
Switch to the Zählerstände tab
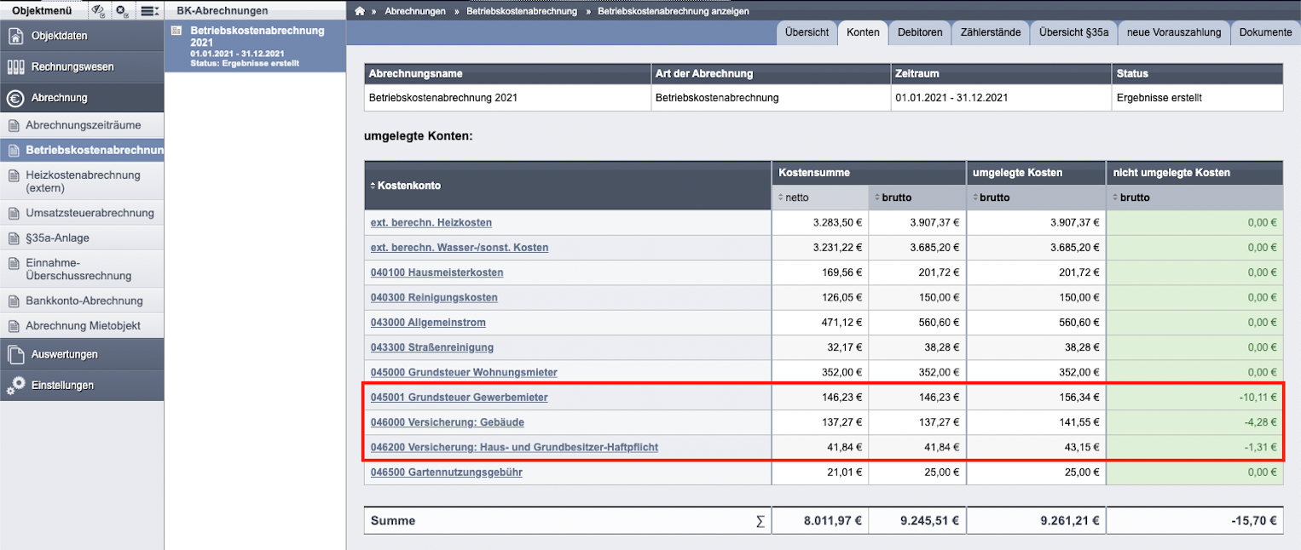[x=990, y=32]
